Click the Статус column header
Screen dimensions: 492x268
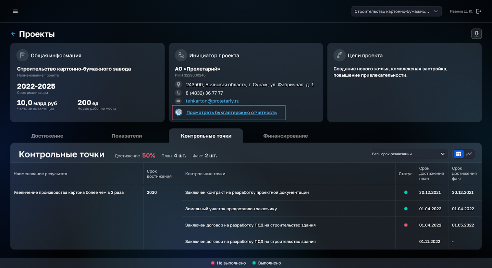tap(405, 174)
